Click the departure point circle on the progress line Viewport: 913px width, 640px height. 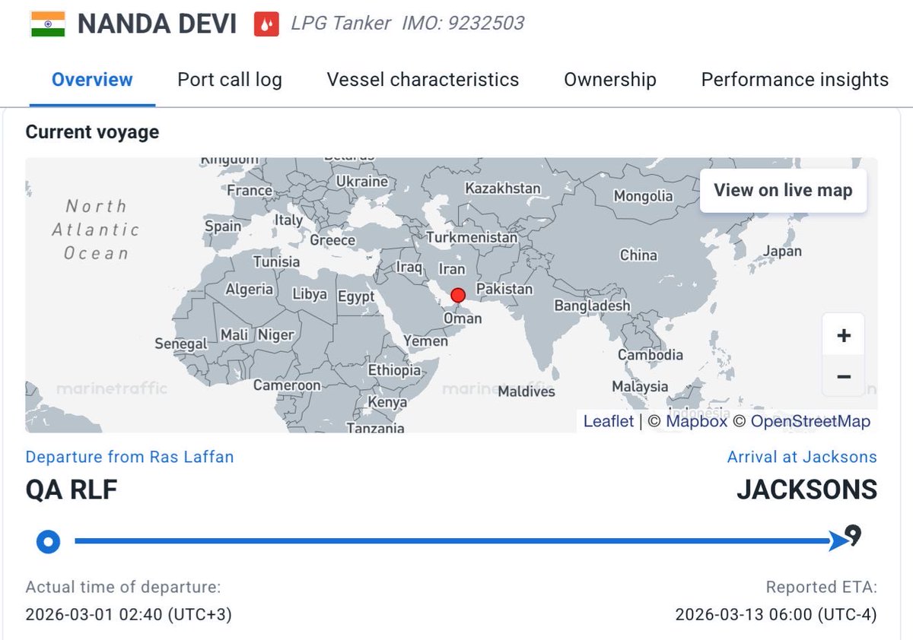coord(48,542)
